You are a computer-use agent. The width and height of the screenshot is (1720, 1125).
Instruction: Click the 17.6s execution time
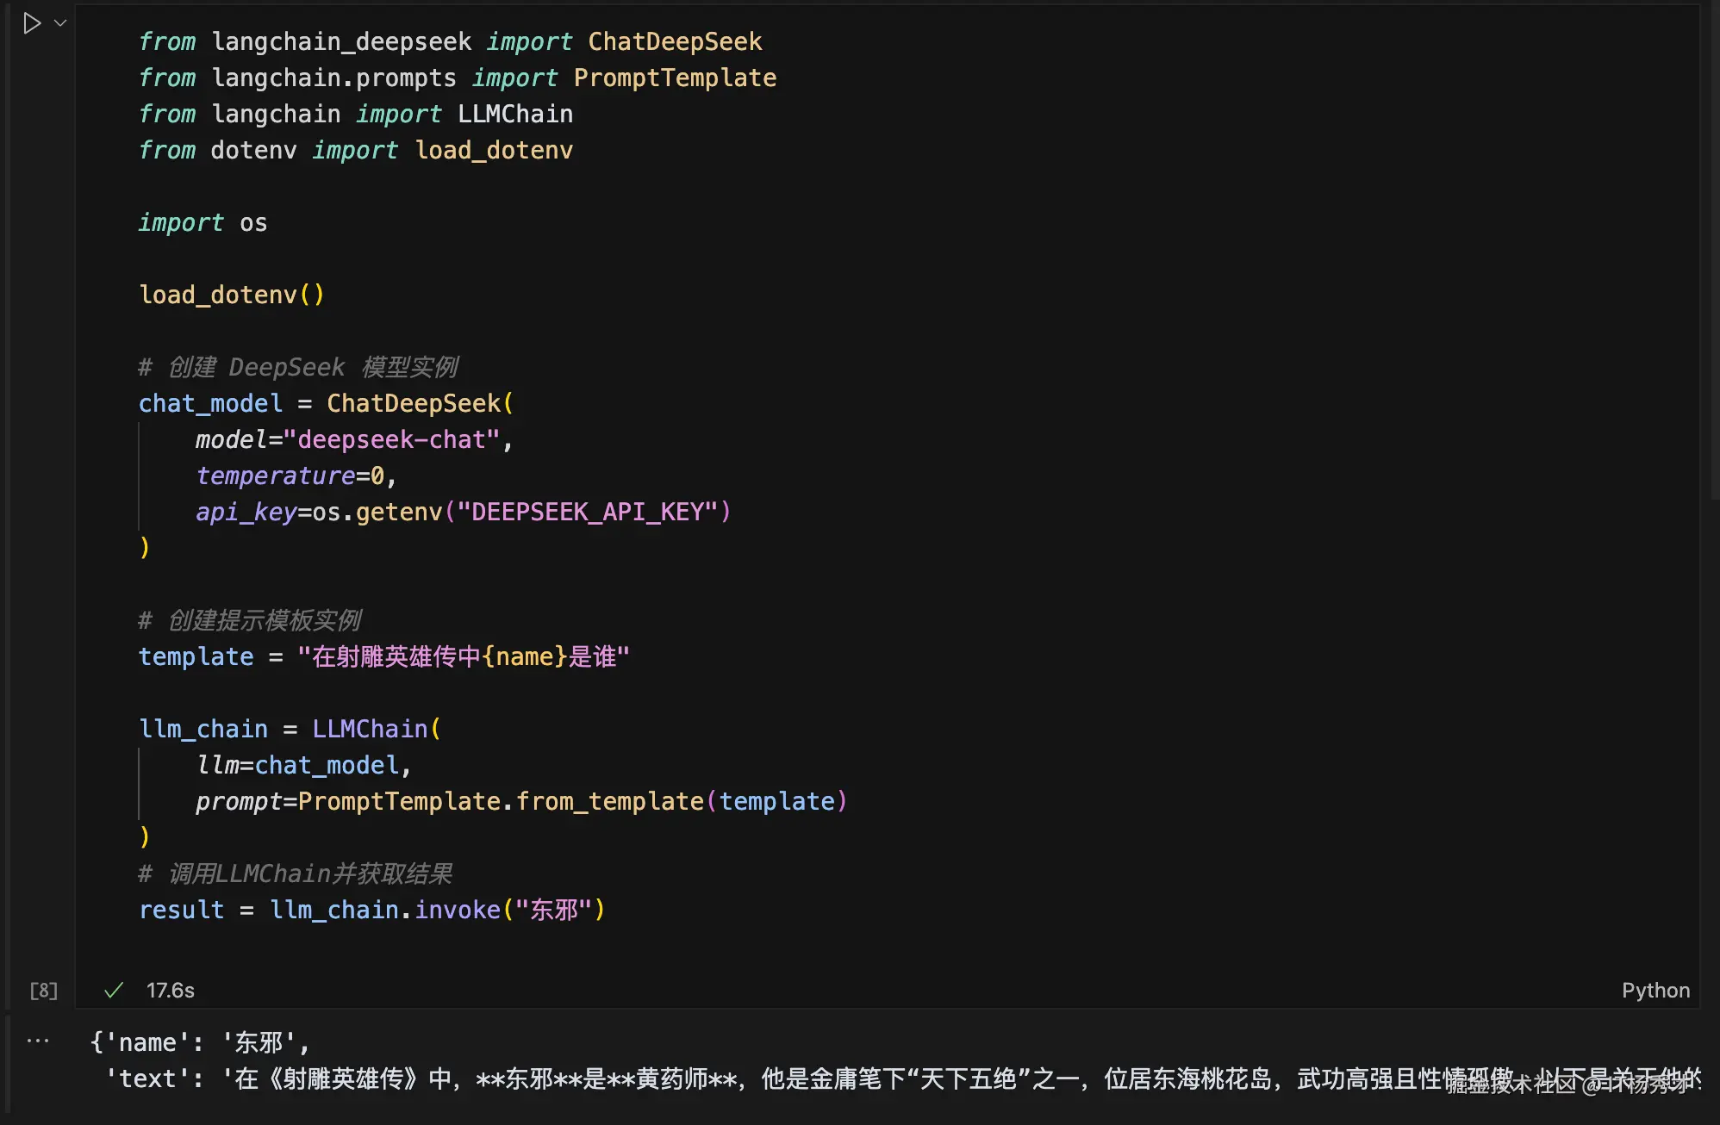171,991
